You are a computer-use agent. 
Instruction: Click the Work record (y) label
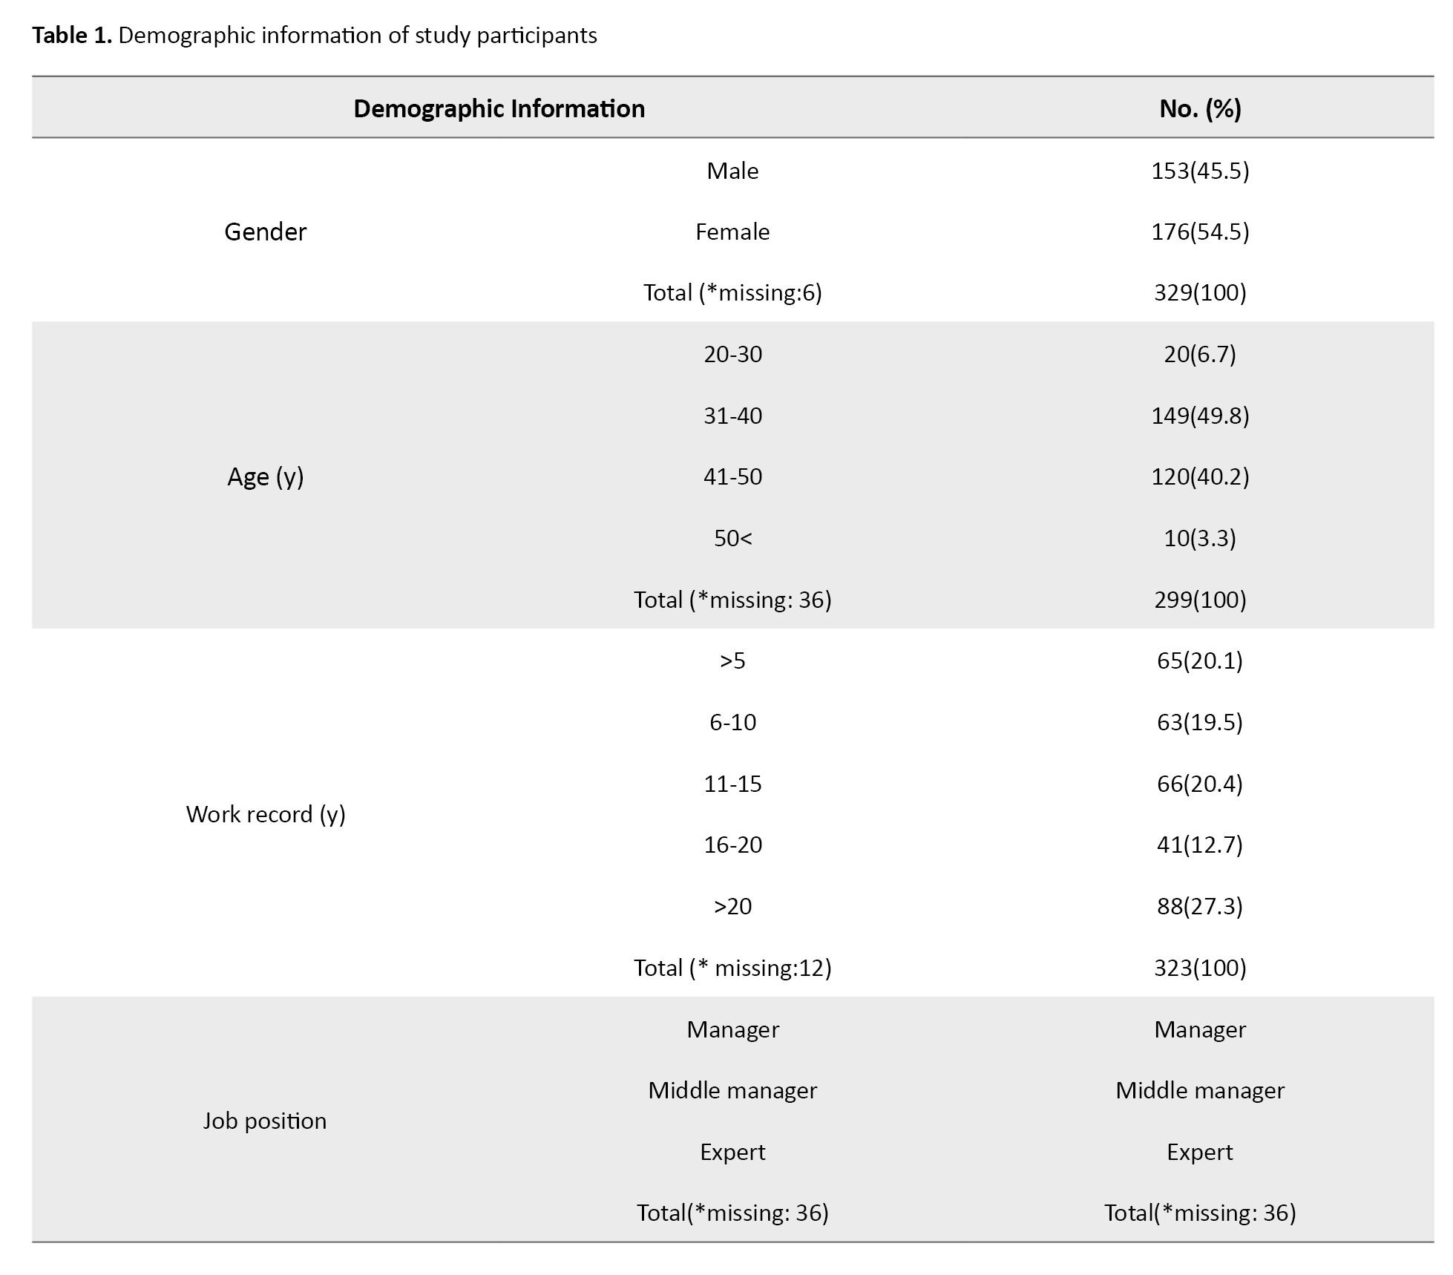pos(265,814)
